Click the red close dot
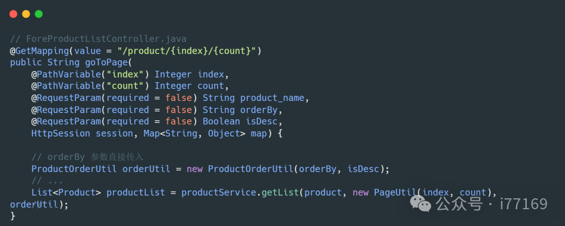 click(14, 14)
